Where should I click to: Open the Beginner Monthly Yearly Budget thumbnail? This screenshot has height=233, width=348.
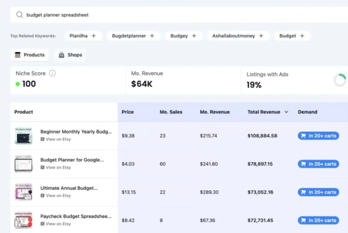(23, 136)
